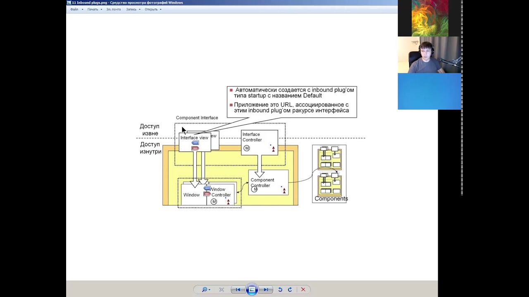Click the 'Components' caption
The width and height of the screenshot is (529, 297).
tap(331, 198)
